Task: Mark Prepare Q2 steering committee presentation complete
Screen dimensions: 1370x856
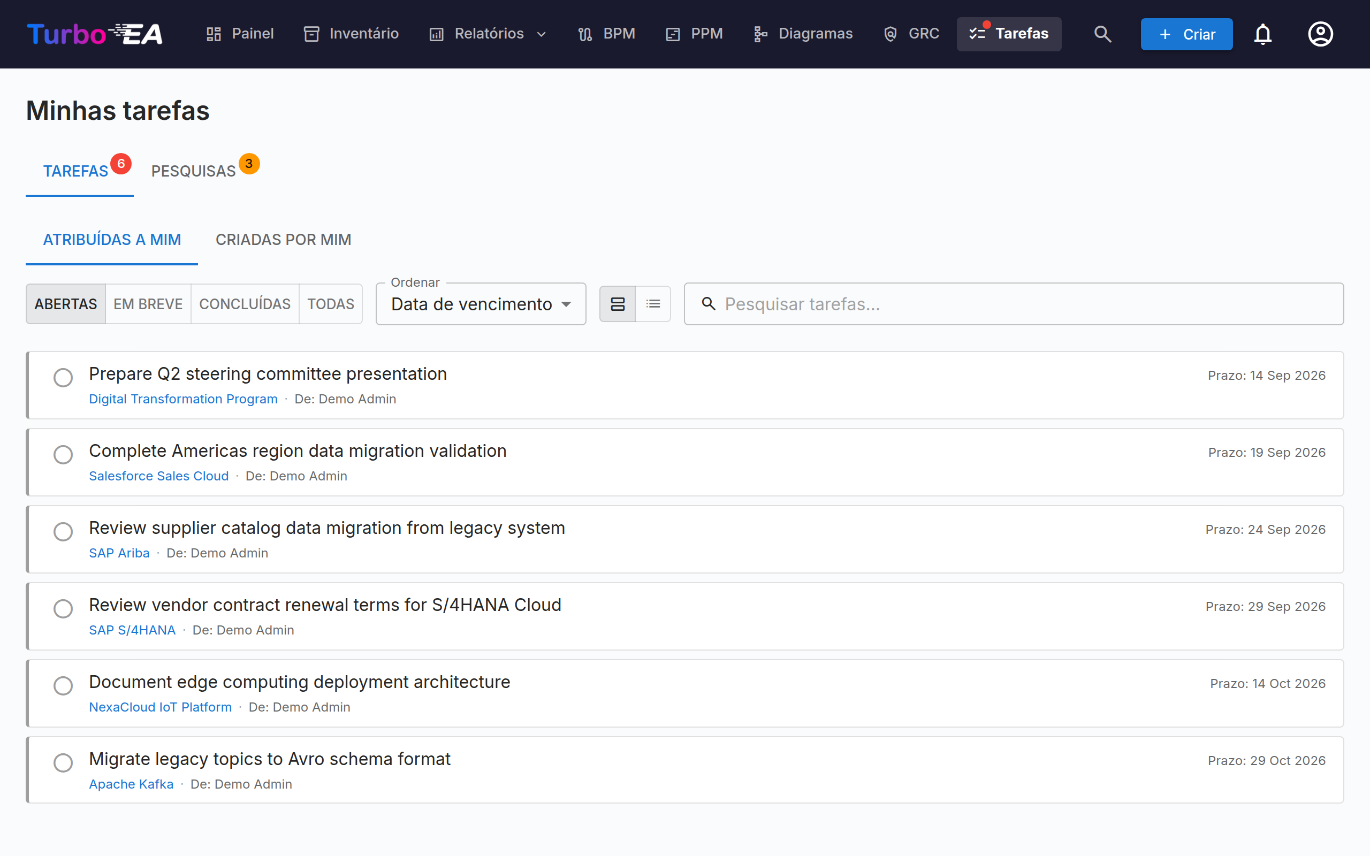Action: [63, 378]
